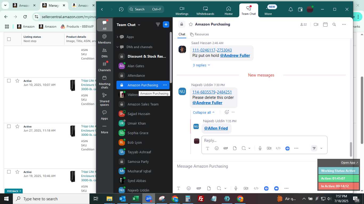
Task: Insert code snippet in main composer
Action: 256,188
